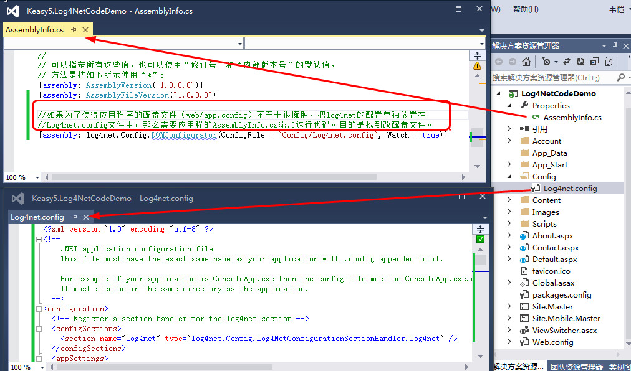This screenshot has height=371, width=631.
Task: Open tab list dropdown of AssemblyInfo.cs window
Action: (482, 31)
